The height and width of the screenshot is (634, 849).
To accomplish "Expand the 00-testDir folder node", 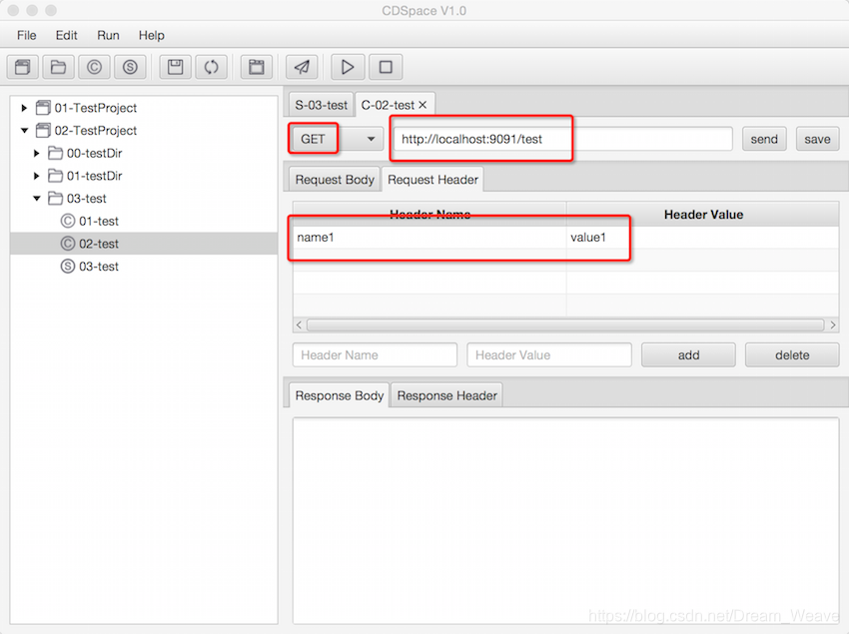I will [36, 153].
